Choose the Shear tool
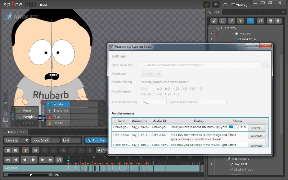 (58, 123)
